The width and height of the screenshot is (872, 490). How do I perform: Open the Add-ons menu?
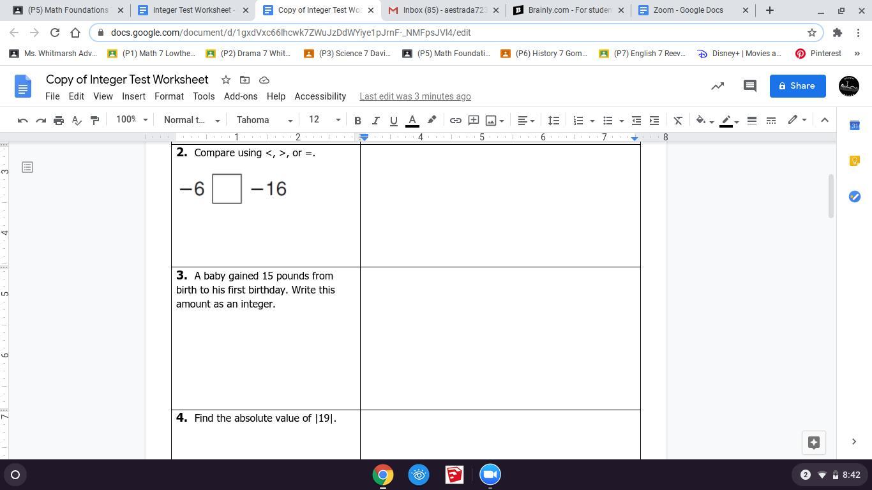(241, 96)
